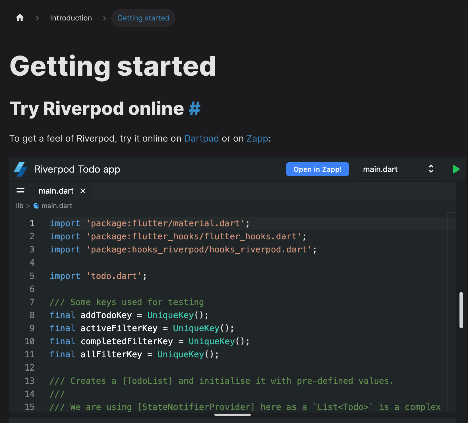Click [TodoList] in the line 13 comment

(x=147, y=381)
